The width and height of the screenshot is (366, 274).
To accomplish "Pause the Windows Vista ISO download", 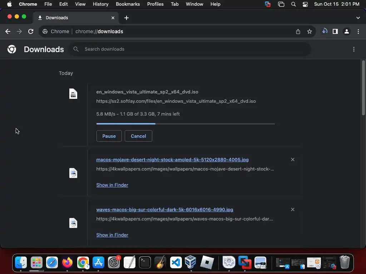I will point(109,136).
